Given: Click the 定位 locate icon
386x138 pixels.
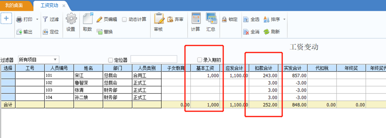Looking at the screenshot, I should [45, 32].
